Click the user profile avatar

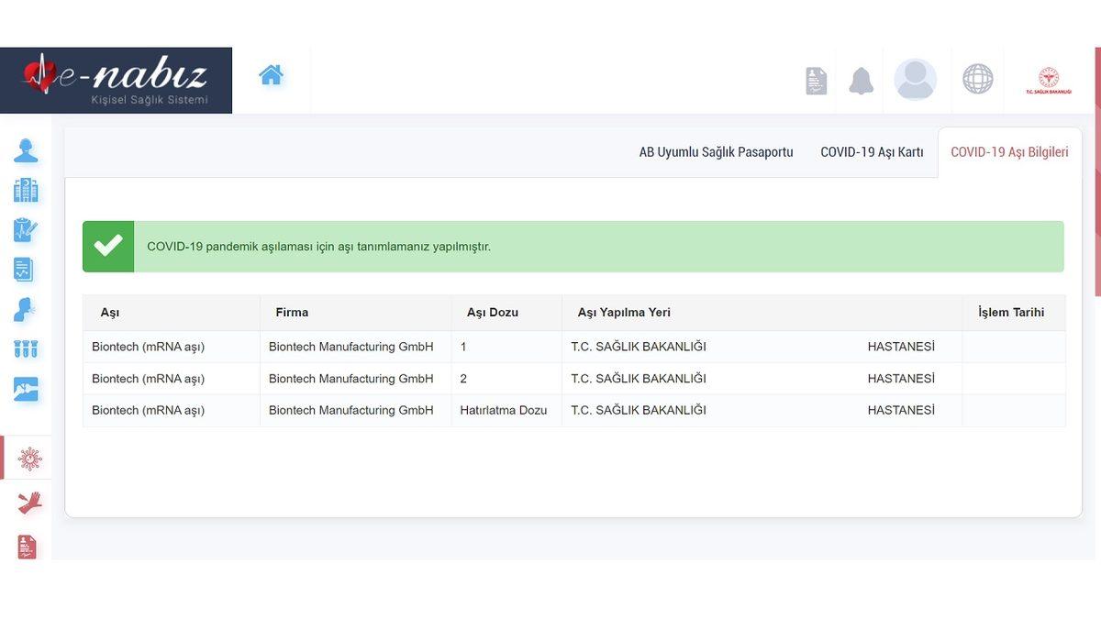coord(915,80)
